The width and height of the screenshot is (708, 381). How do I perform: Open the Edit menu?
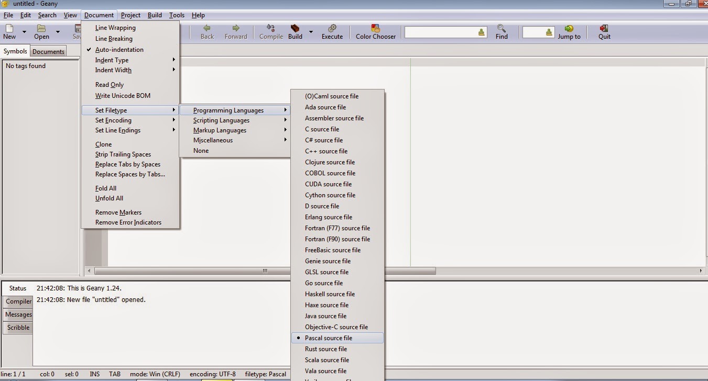[x=26, y=15]
